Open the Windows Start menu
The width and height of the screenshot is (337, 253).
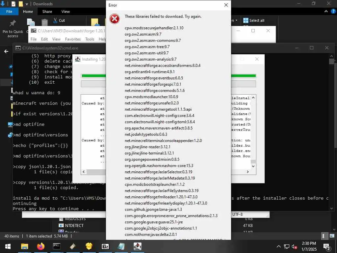pyautogui.click(x=8, y=246)
